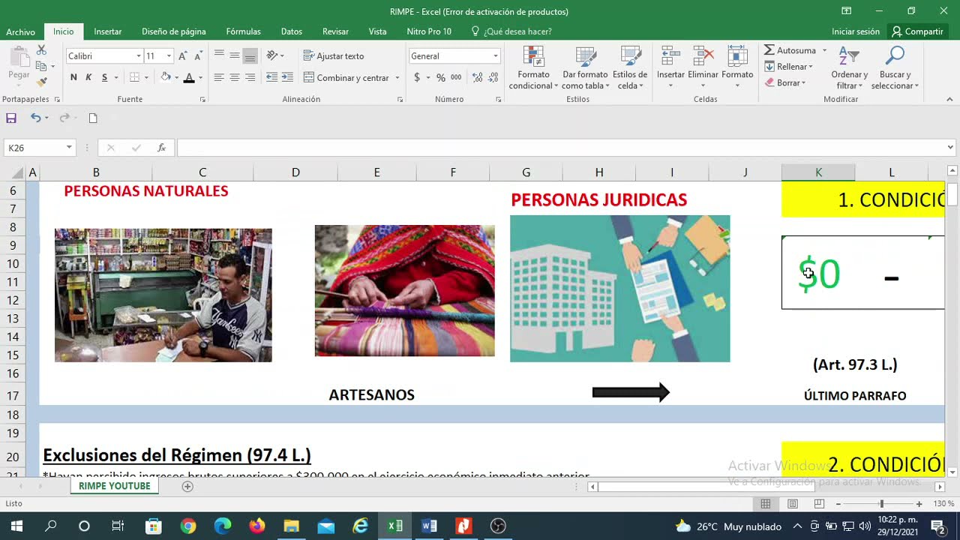Click the Undo arrow icon
960x540 pixels.
pos(35,118)
